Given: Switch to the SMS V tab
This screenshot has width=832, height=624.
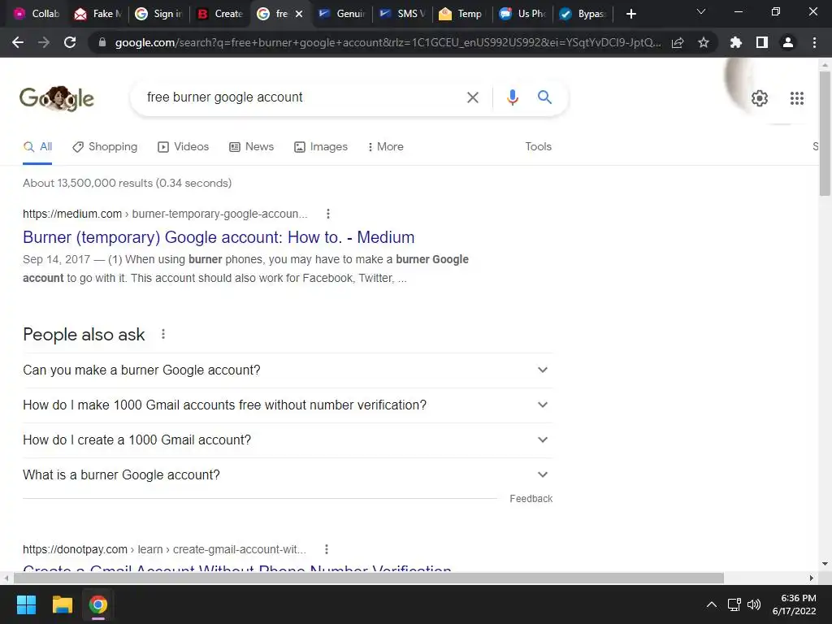Looking at the screenshot, I should click(402, 14).
